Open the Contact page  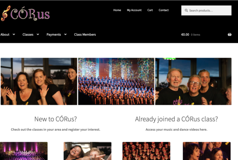[x=163, y=10]
